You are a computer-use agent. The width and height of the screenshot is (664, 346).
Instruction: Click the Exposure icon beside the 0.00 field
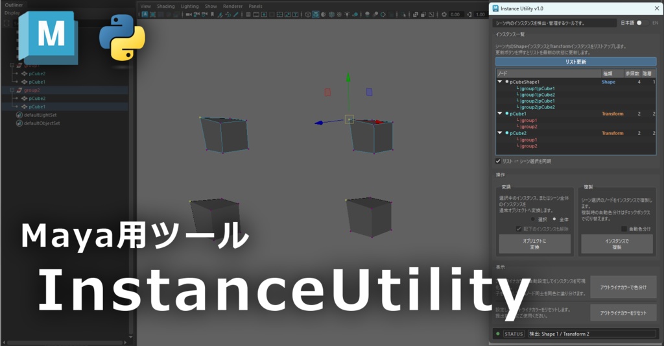click(444, 14)
